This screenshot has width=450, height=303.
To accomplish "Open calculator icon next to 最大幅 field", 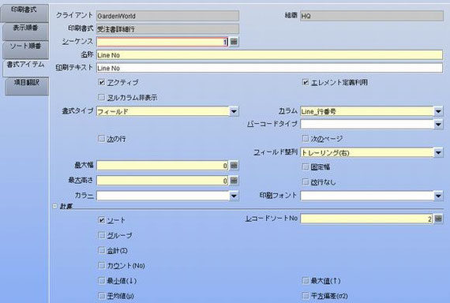I will click(234, 166).
